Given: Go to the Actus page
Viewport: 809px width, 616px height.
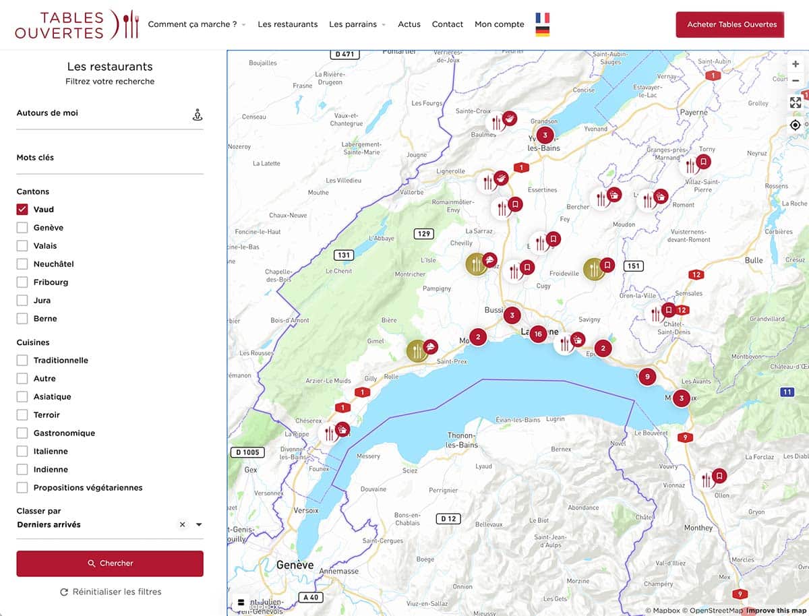Looking at the screenshot, I should pos(409,24).
